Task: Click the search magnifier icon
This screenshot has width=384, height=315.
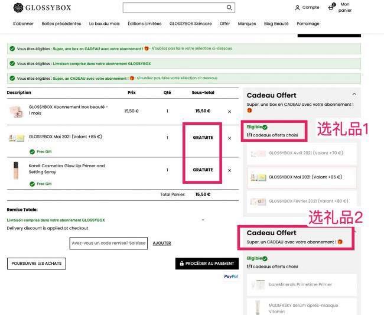Action: (229, 8)
